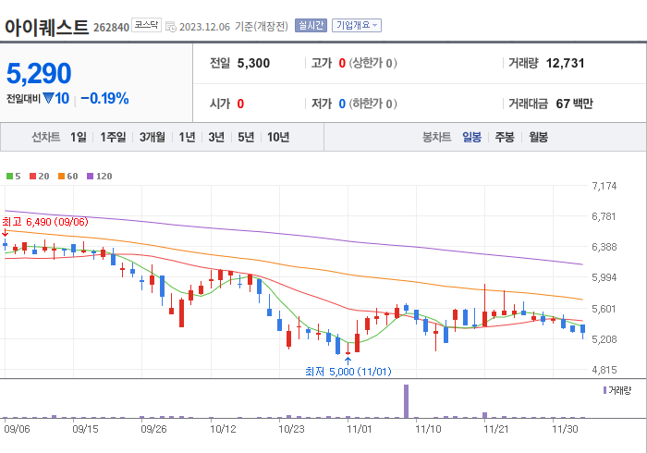The image size is (647, 453).
Task: Click the 선차트 line chart label
Action: 46,137
